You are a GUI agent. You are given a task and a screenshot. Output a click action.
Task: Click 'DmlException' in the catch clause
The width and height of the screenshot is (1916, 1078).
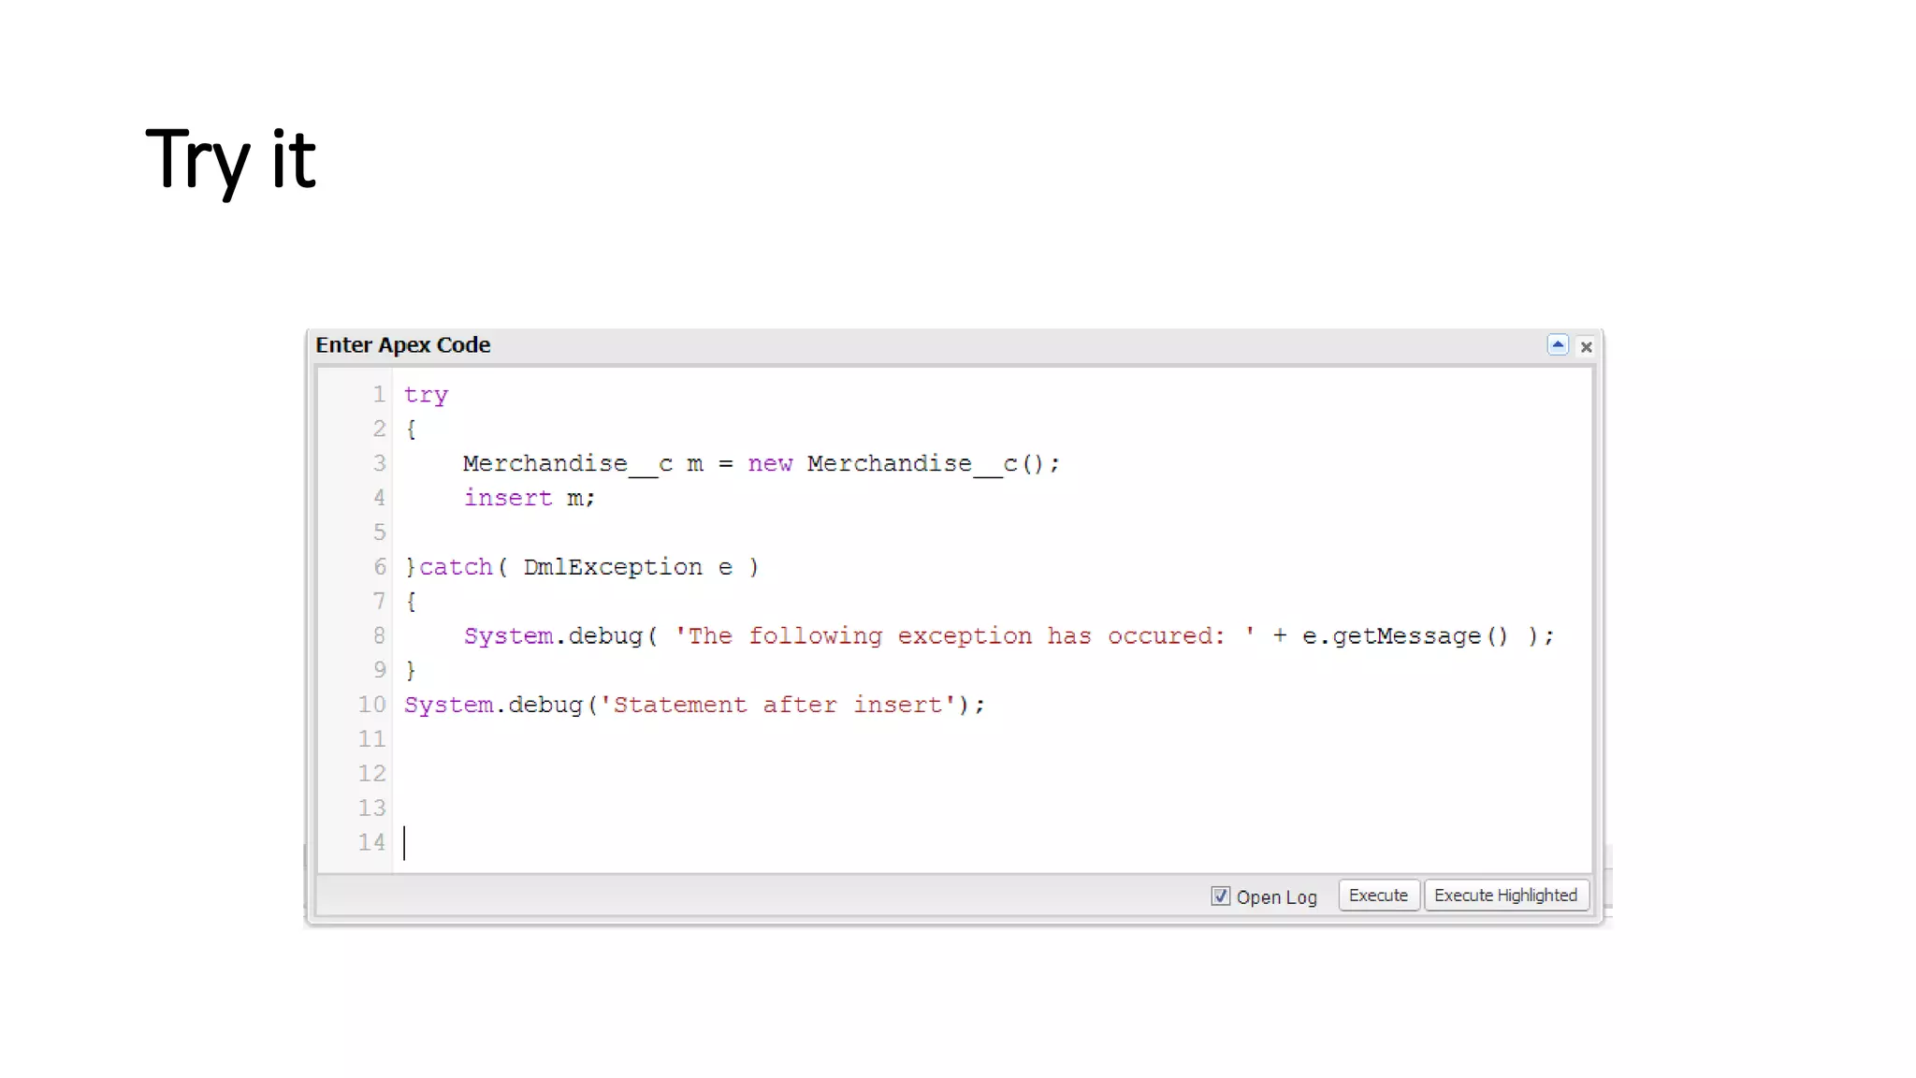point(612,567)
